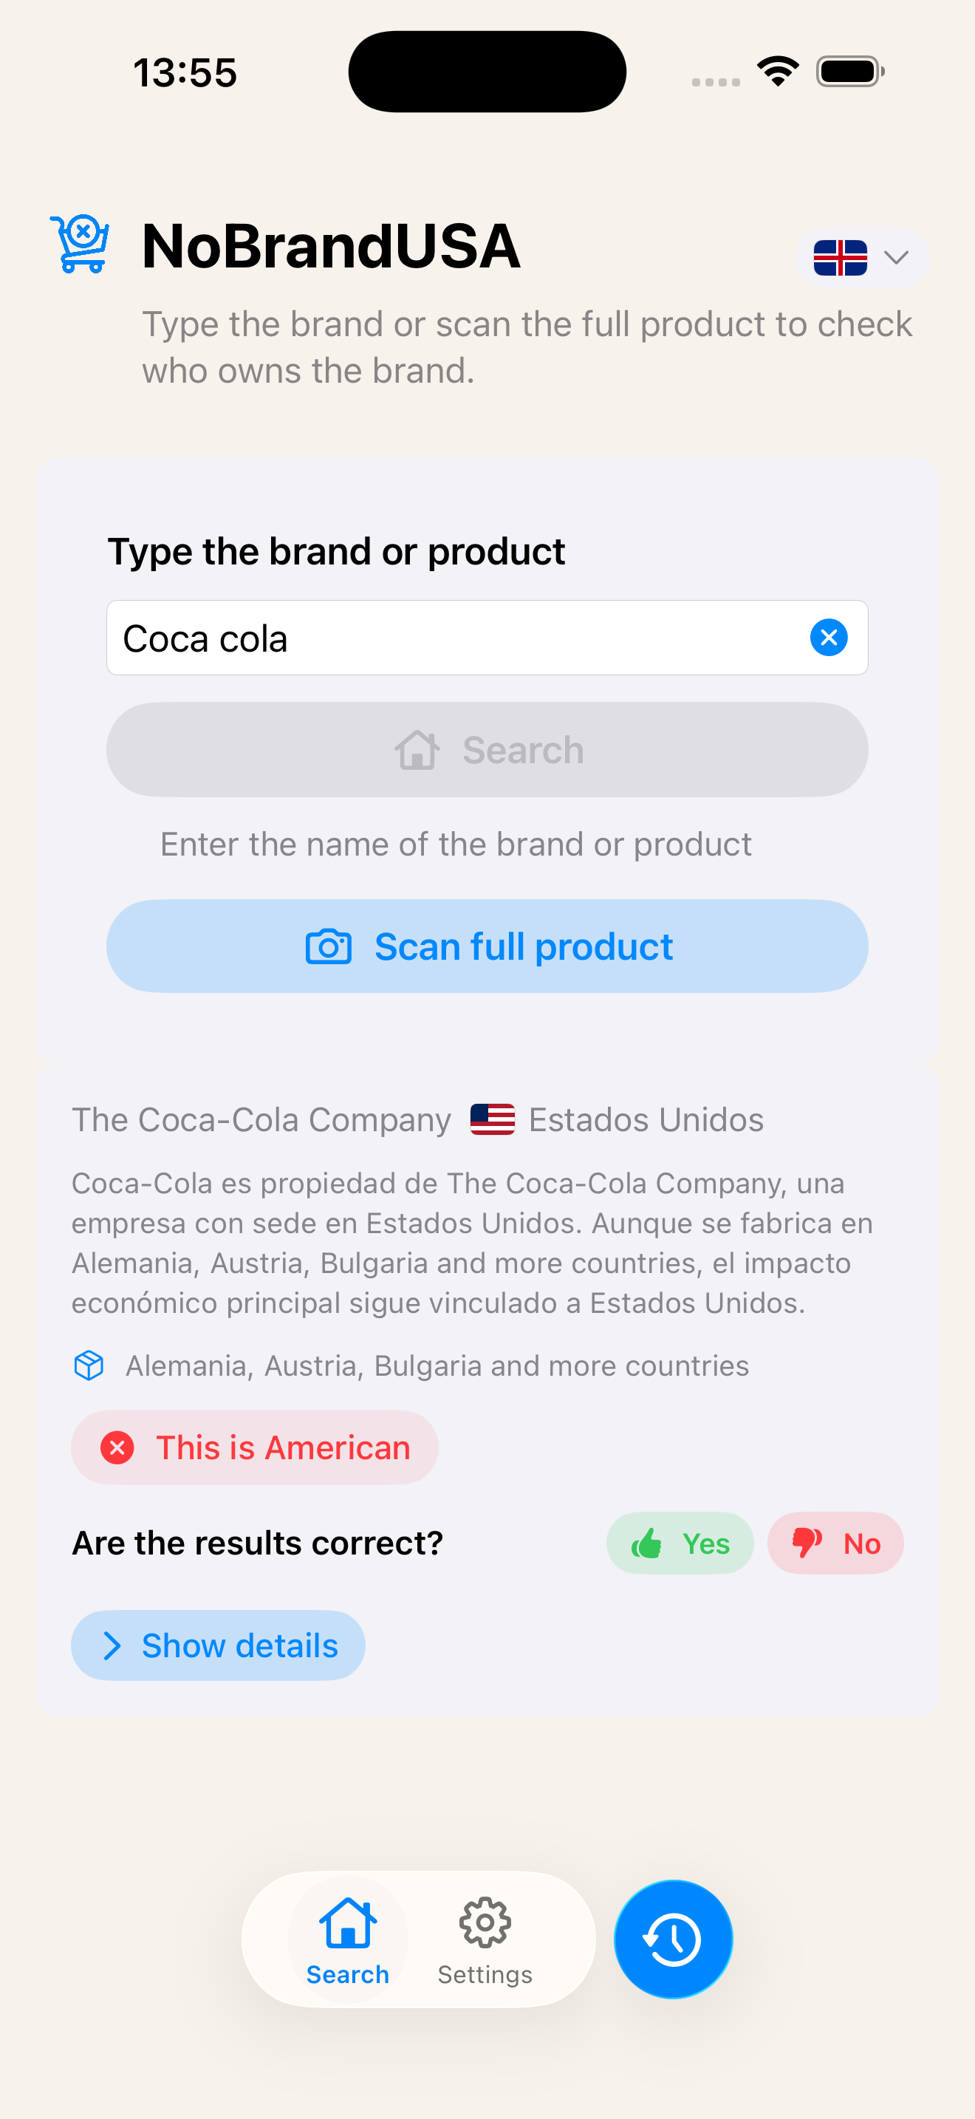Click the package box manufacturing icon
The image size is (975, 2119).
coord(89,1365)
